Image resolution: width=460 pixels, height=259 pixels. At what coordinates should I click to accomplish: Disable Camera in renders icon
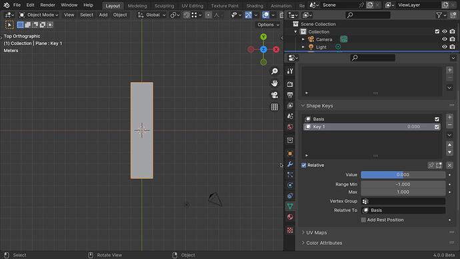click(x=453, y=39)
